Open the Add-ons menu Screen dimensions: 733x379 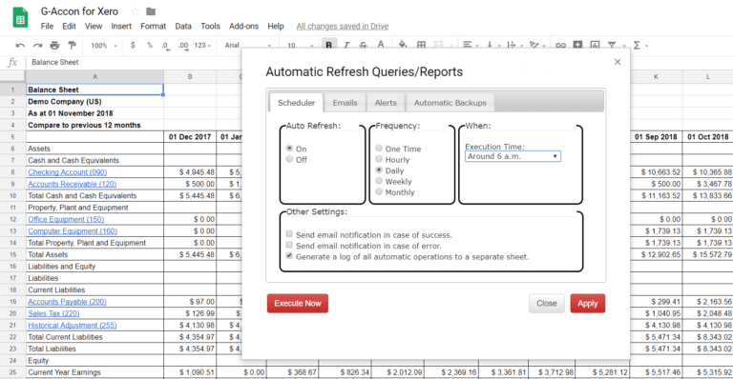[243, 26]
